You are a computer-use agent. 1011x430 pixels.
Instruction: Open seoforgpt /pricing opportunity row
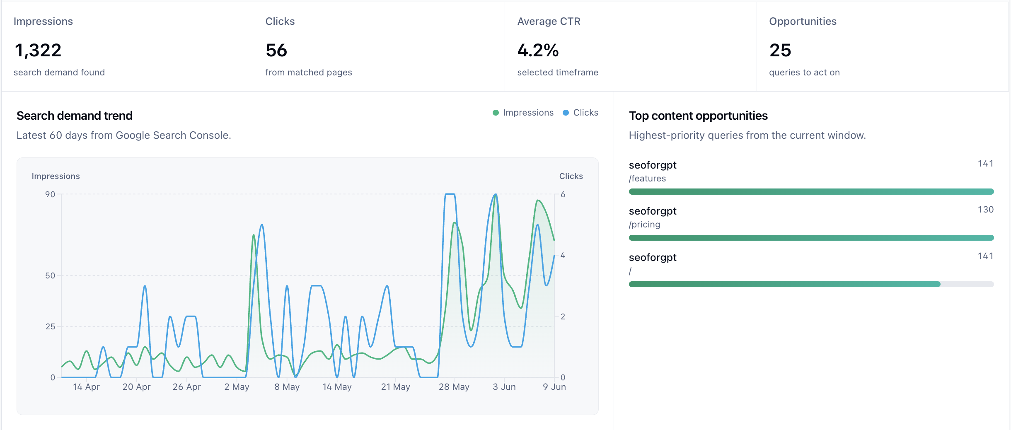pyautogui.click(x=811, y=222)
